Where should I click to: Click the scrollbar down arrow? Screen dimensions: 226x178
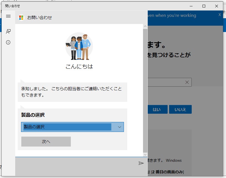click(145, 155)
